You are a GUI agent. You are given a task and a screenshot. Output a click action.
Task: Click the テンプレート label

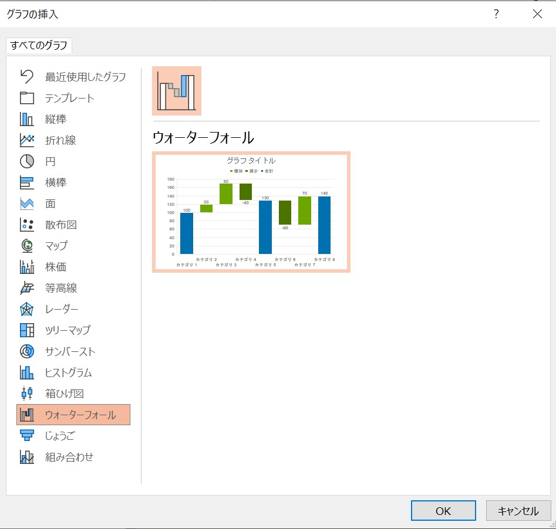(69, 98)
